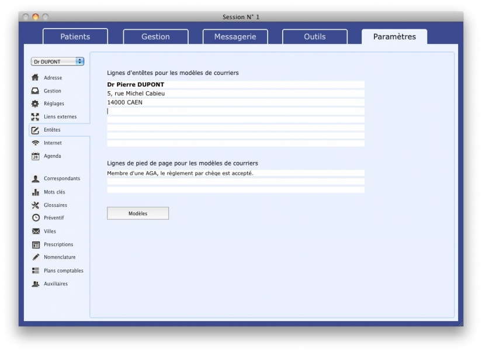Open the Glossaires sidebar label

[x=56, y=205]
